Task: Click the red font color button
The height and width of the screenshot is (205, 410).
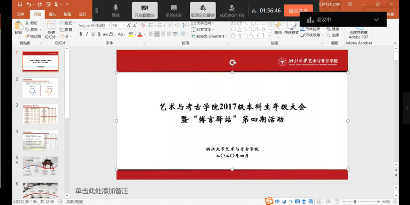Action: 140,34
